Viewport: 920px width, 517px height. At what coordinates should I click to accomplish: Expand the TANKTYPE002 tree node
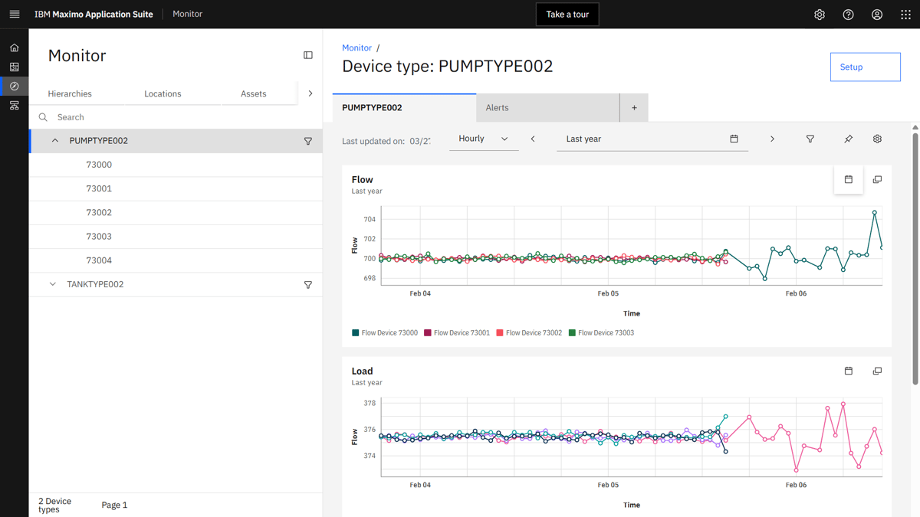53,284
